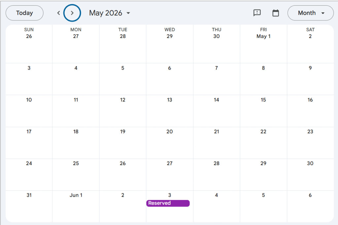Click day 20 in the calendar

tap(170, 131)
